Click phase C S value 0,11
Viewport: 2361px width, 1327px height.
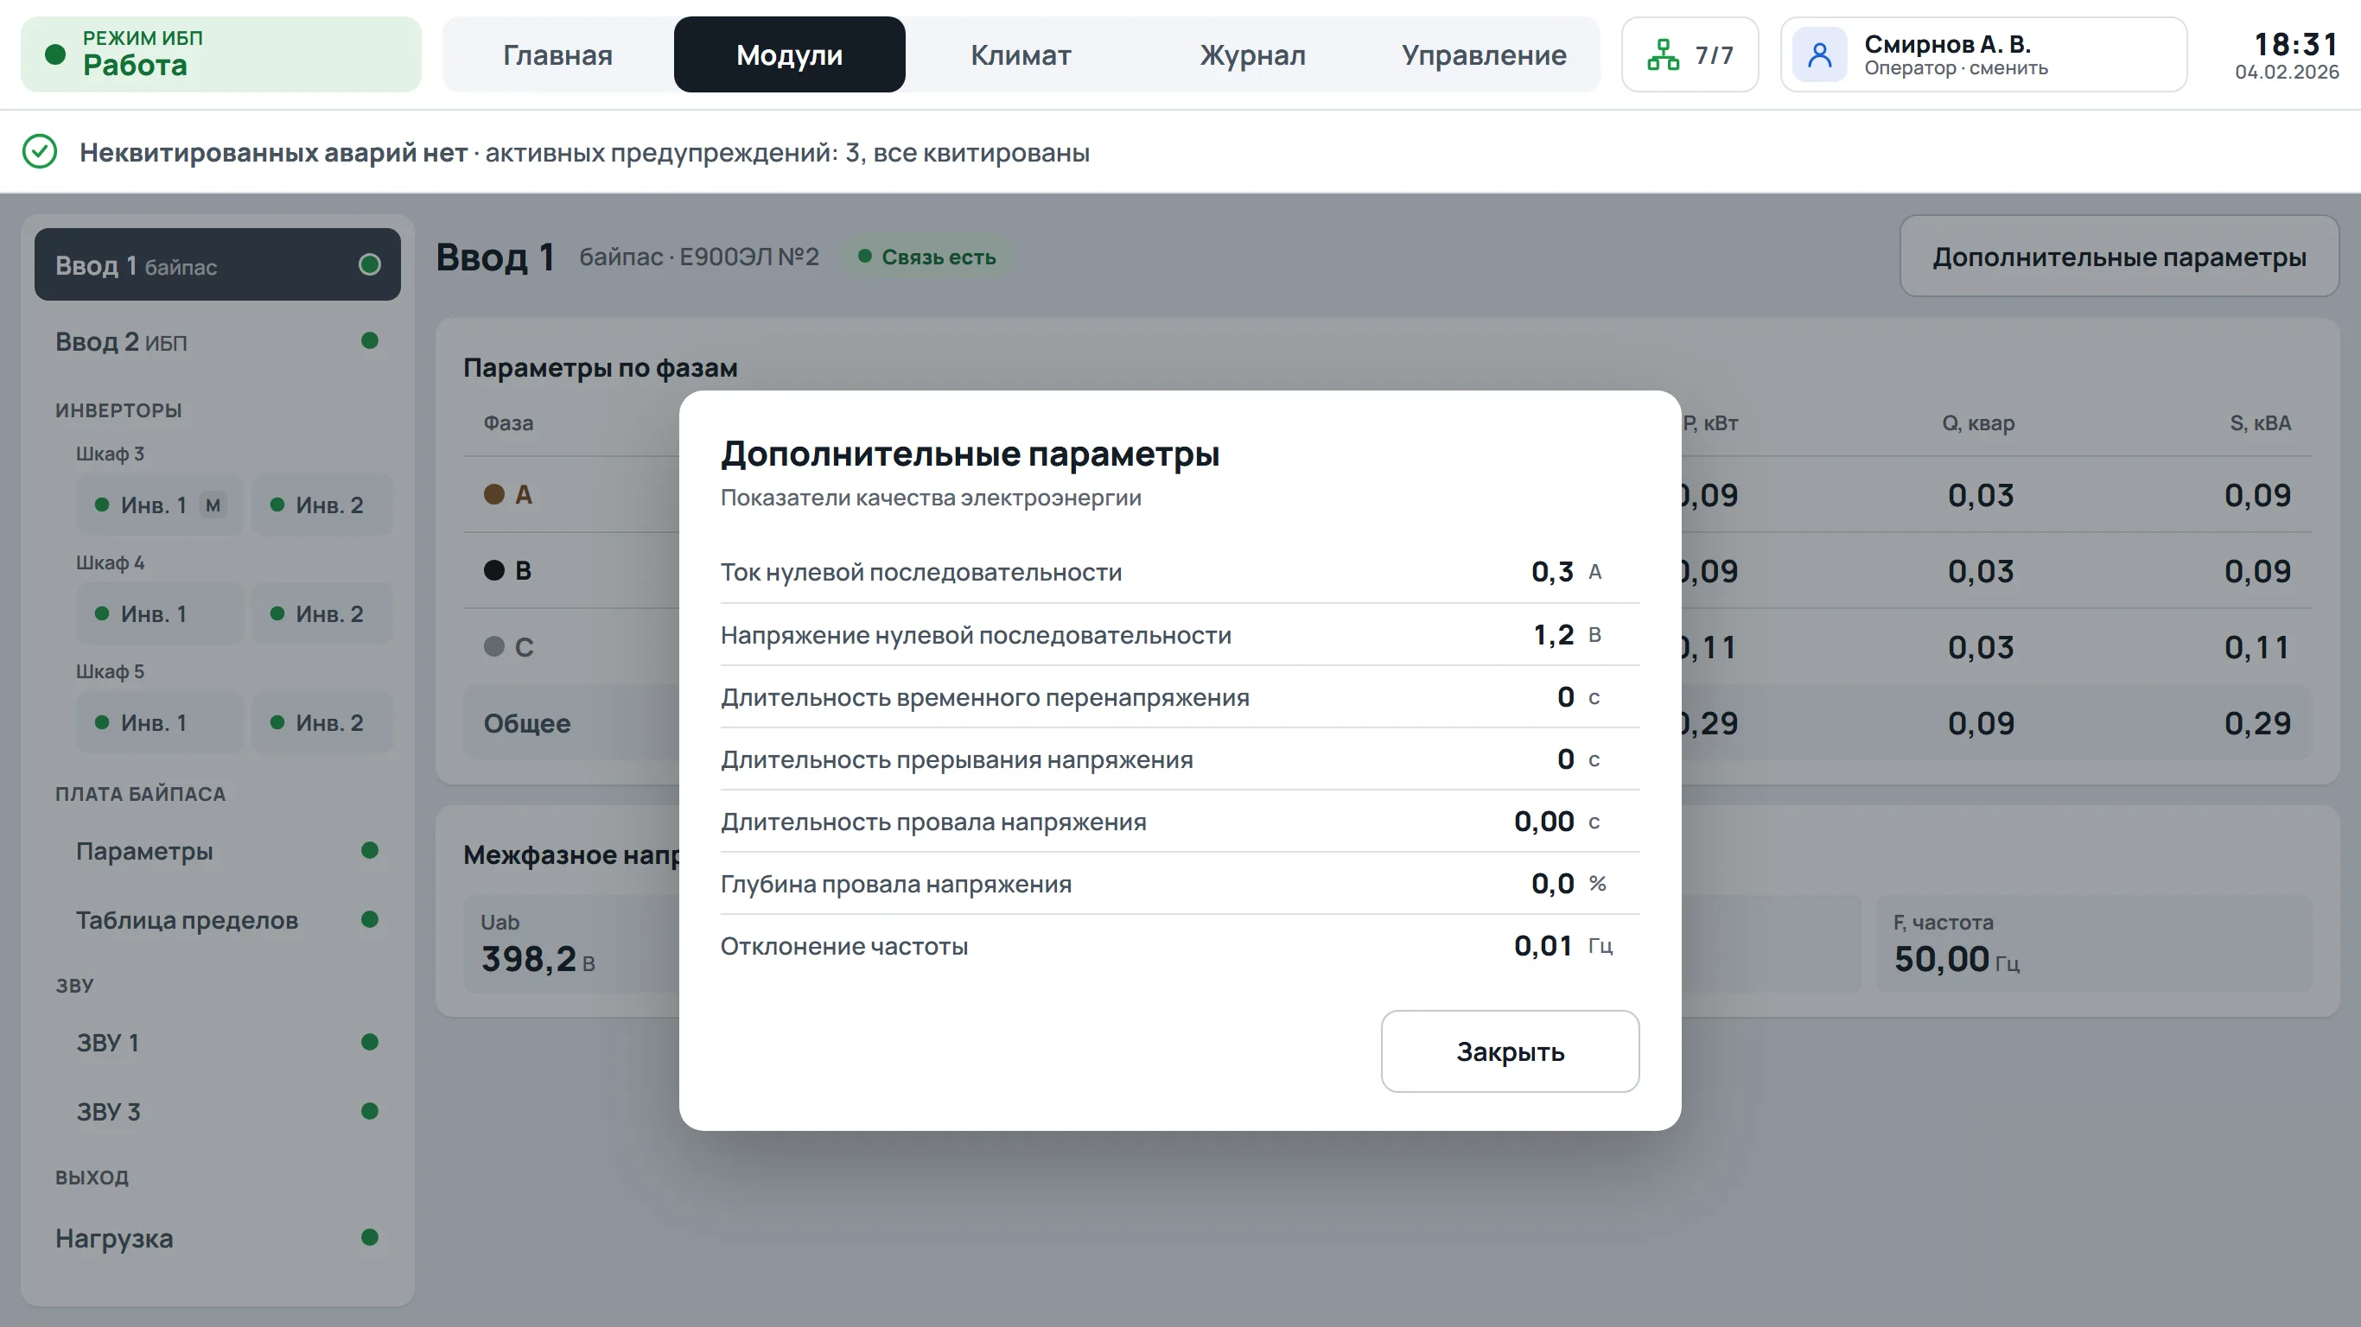[x=2257, y=647]
